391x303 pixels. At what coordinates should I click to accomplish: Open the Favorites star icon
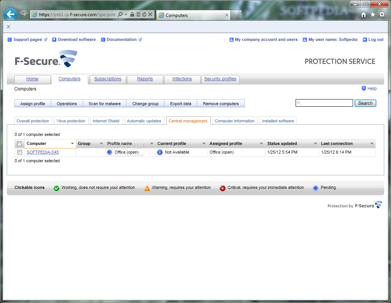point(373,14)
